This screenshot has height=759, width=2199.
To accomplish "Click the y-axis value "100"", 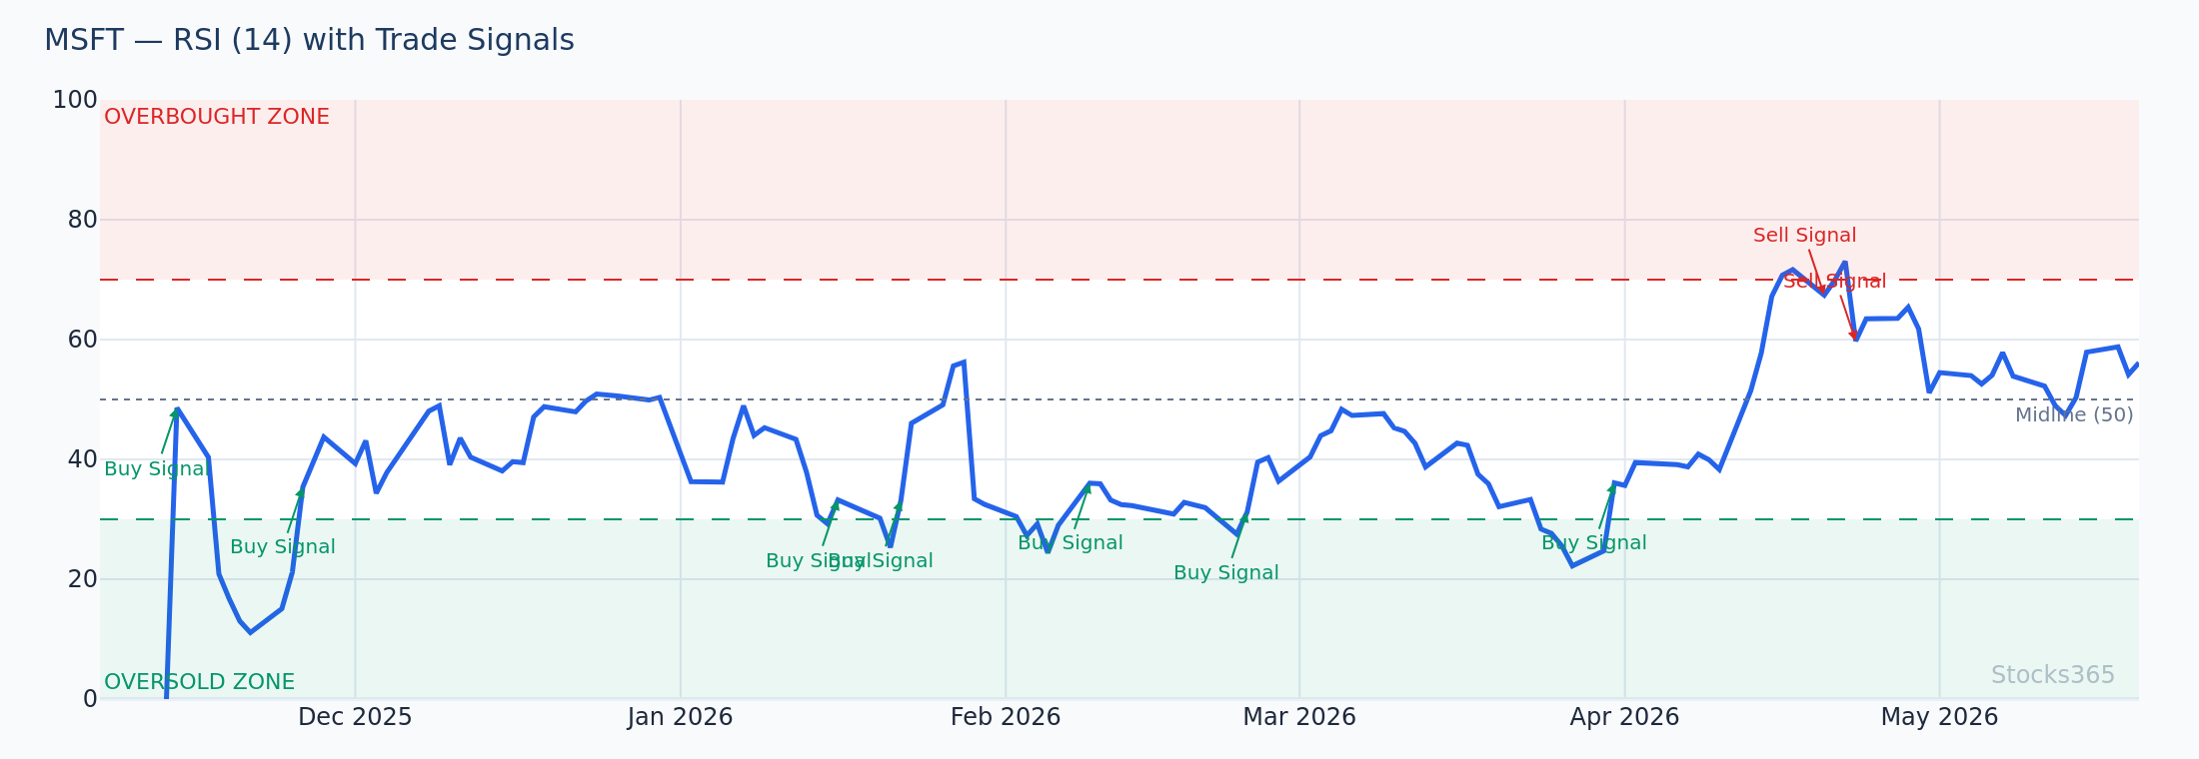I will click(75, 100).
